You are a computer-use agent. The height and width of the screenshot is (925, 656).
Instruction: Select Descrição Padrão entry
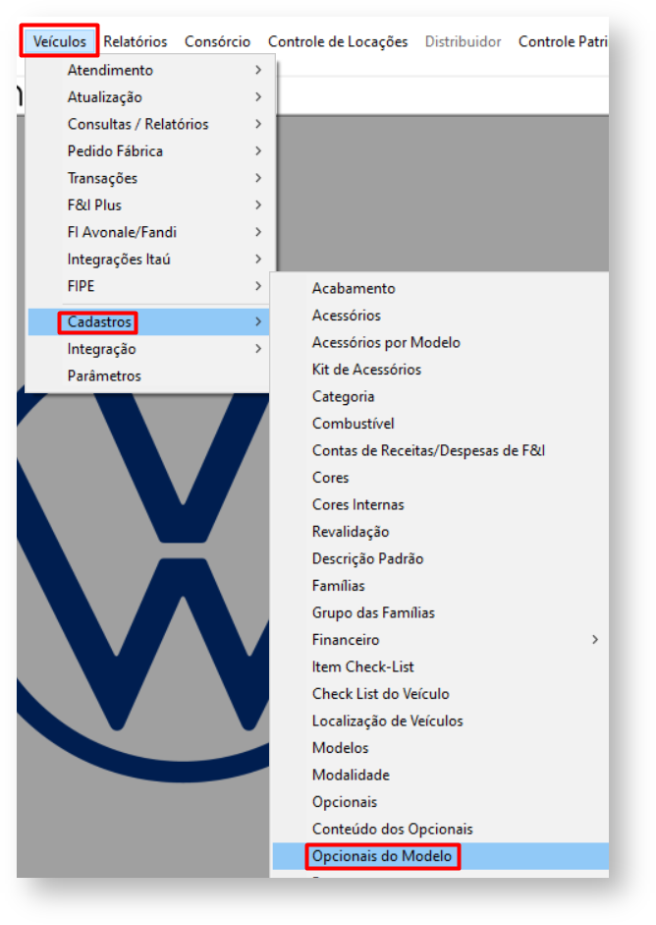pos(441,559)
